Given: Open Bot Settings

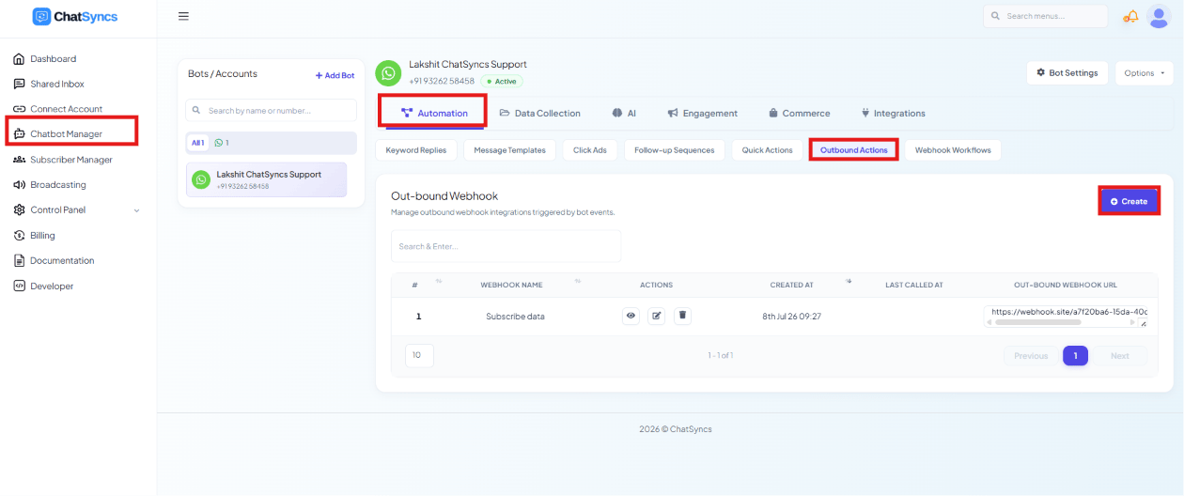Looking at the screenshot, I should click(1067, 73).
